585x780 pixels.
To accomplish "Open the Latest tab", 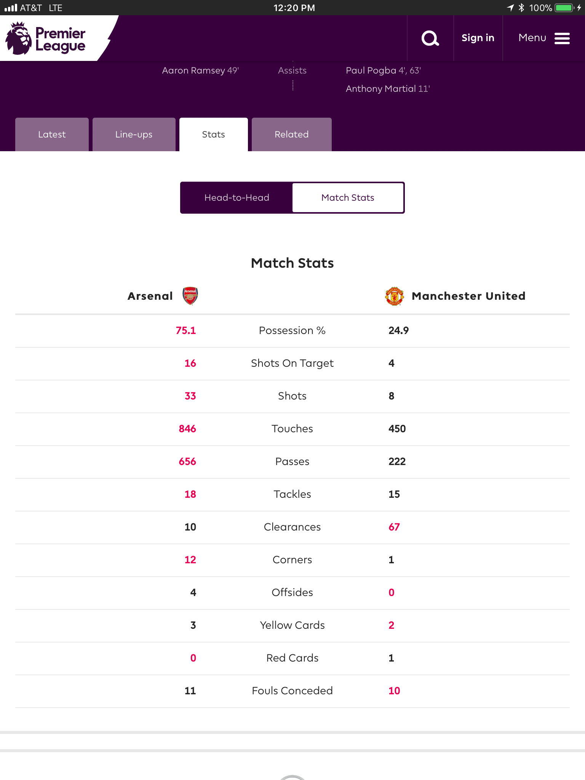I will pyautogui.click(x=52, y=134).
